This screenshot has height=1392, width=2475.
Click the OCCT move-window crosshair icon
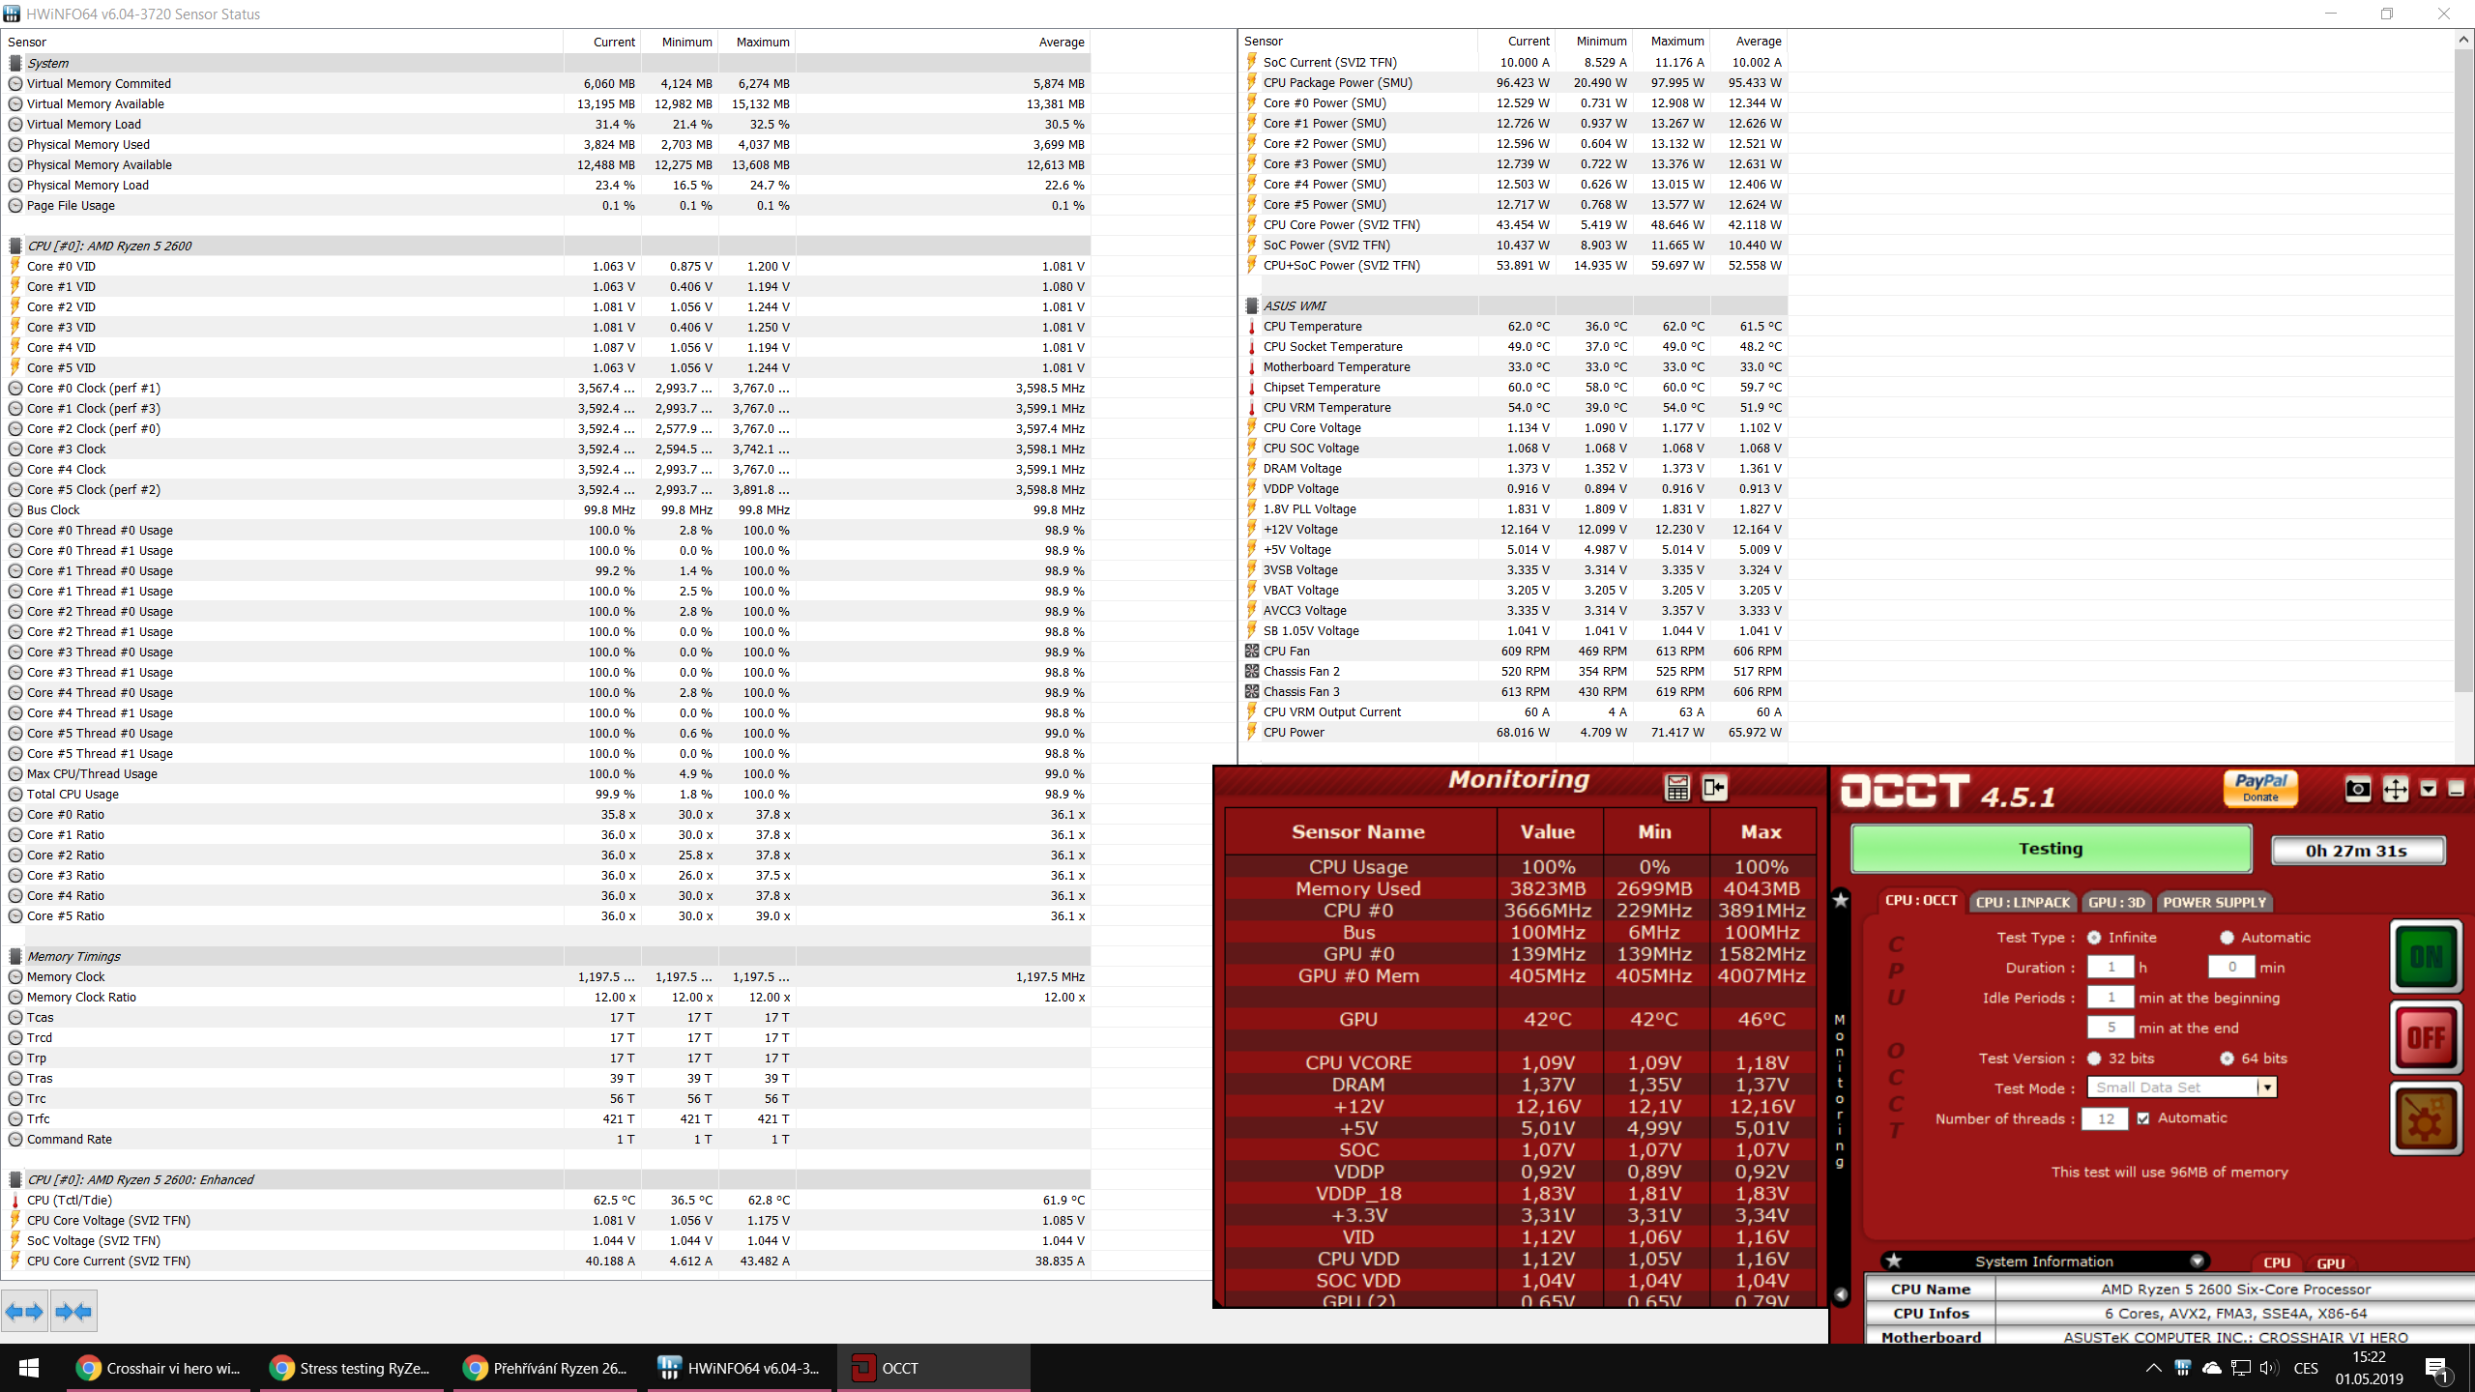click(2395, 789)
